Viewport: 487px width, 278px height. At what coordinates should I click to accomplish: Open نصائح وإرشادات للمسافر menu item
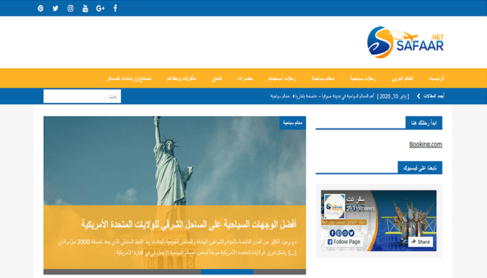tap(129, 79)
